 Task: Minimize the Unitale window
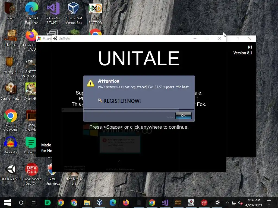click(x=195, y=38)
